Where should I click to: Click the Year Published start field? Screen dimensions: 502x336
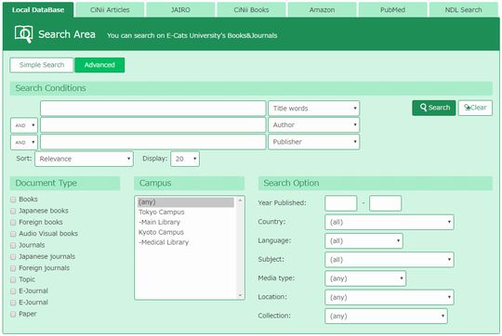click(x=340, y=203)
